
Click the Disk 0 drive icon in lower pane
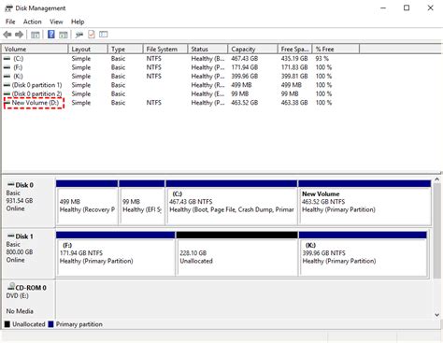point(11,185)
